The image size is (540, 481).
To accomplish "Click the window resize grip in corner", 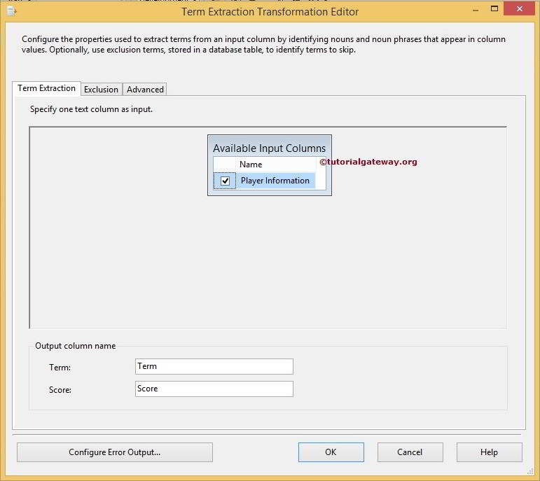I will click(531, 472).
